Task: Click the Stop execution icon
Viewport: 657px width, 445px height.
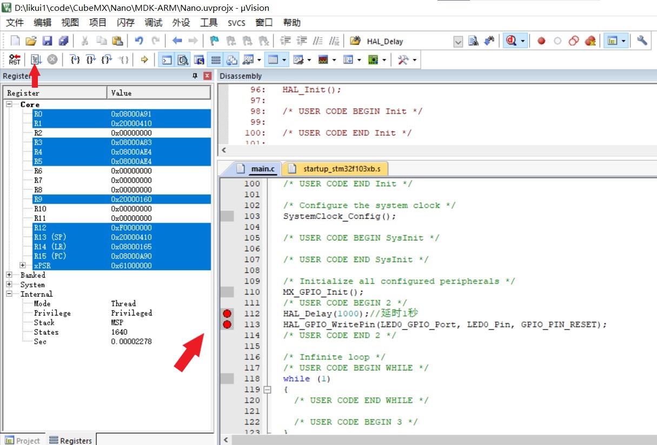Action: tap(52, 60)
